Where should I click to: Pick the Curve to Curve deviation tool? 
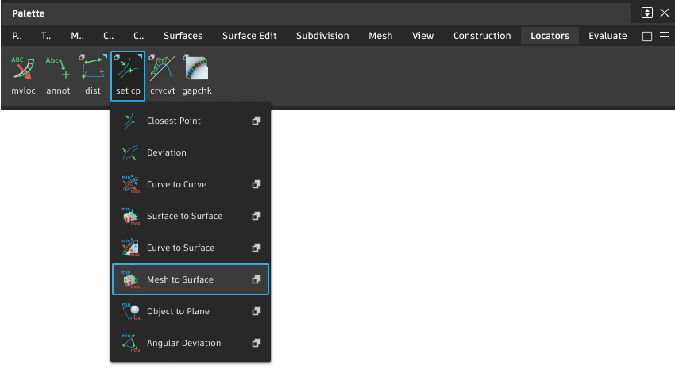(176, 185)
